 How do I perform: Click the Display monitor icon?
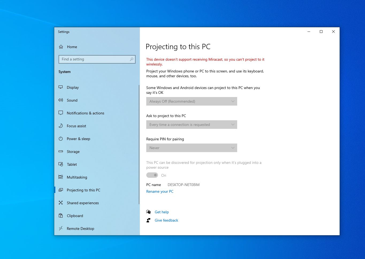61,87
